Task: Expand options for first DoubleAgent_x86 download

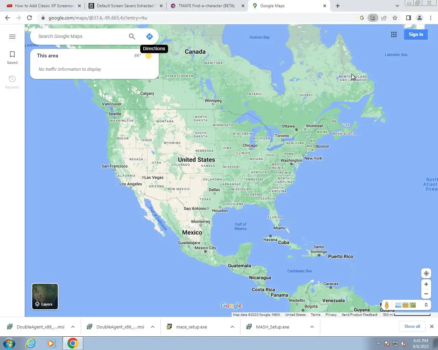Action: coord(73,327)
